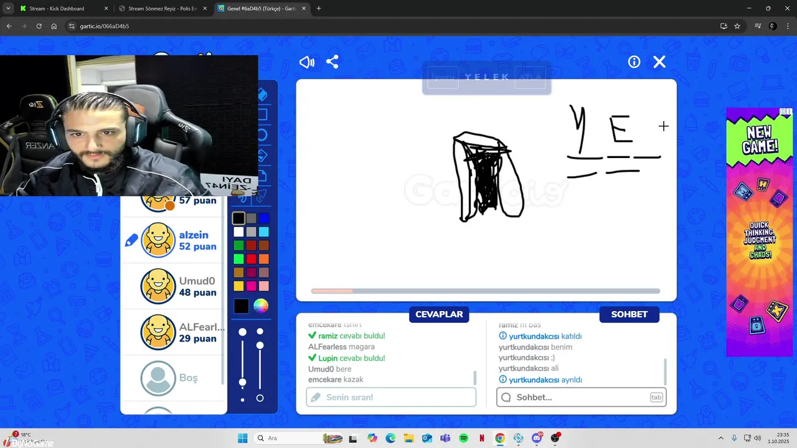Open the rainbow color wheel picker
This screenshot has width=797, height=448.
(x=260, y=306)
